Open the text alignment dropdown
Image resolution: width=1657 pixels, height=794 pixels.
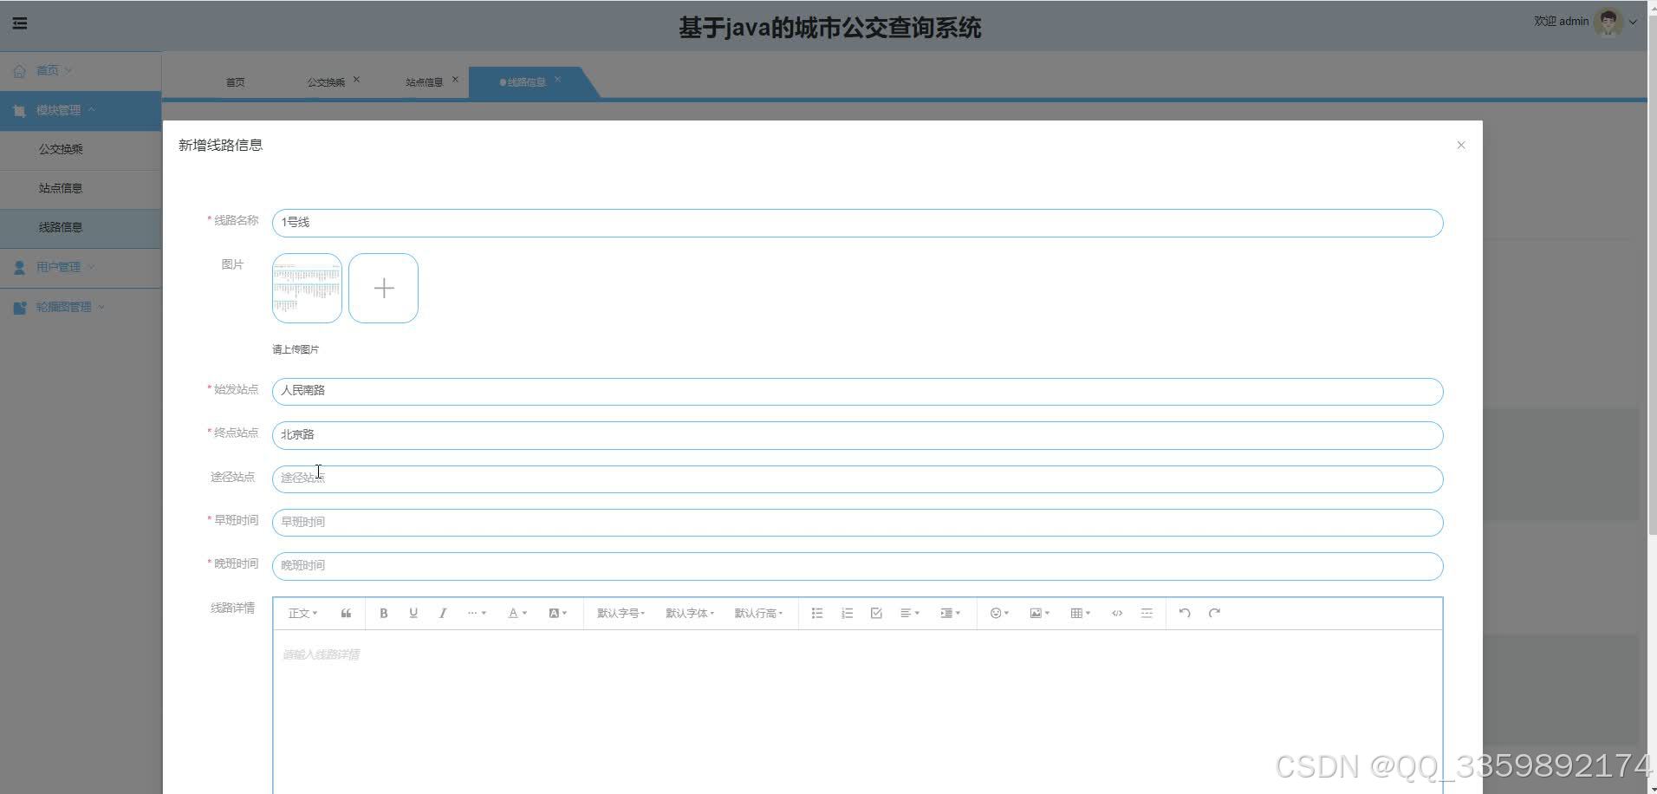[910, 613]
